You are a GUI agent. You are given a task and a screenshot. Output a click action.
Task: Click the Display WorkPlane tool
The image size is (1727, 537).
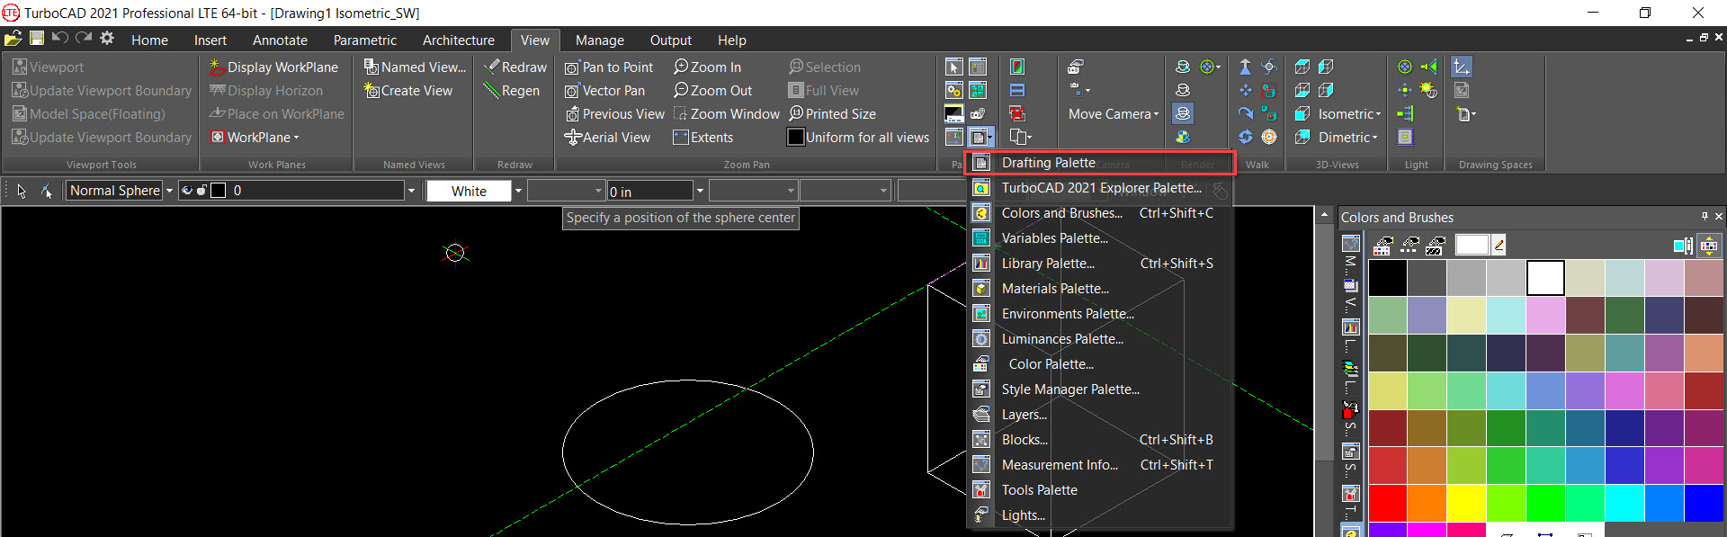273,67
